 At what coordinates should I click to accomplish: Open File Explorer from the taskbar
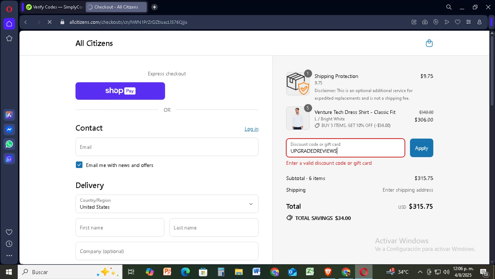239,272
